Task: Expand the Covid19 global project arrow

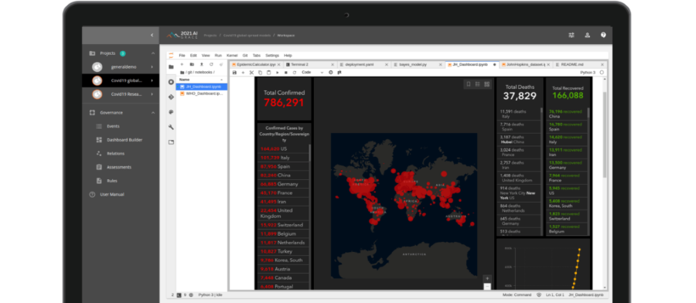Action: coord(152,80)
